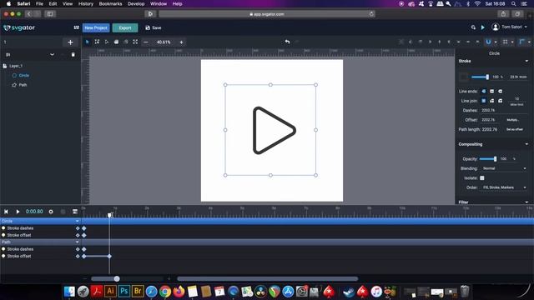Delete selected element with trash icon
534x300 pixels.
click(x=73, y=54)
